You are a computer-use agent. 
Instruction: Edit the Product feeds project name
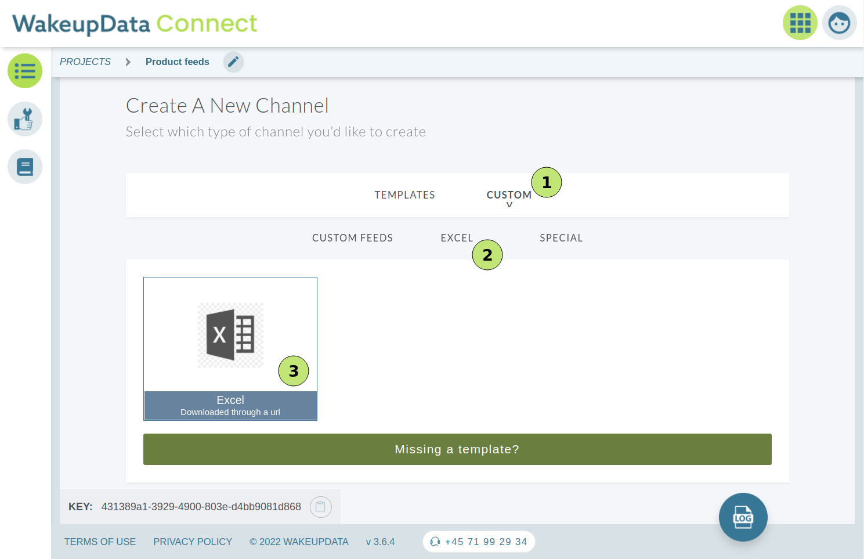[x=233, y=62]
